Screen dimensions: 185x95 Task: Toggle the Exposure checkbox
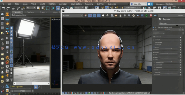(160, 19)
